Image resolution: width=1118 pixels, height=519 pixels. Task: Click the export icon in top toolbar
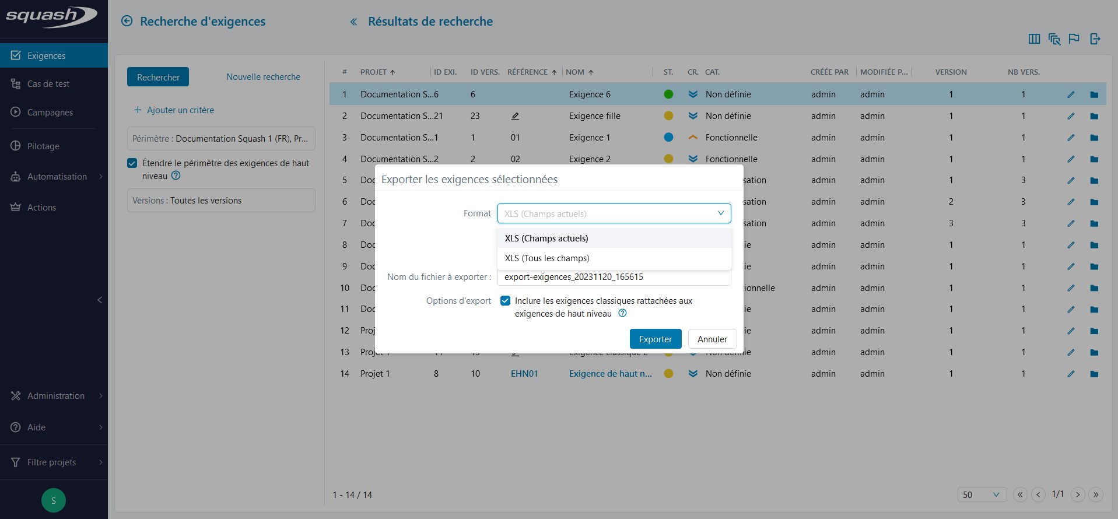(1095, 39)
